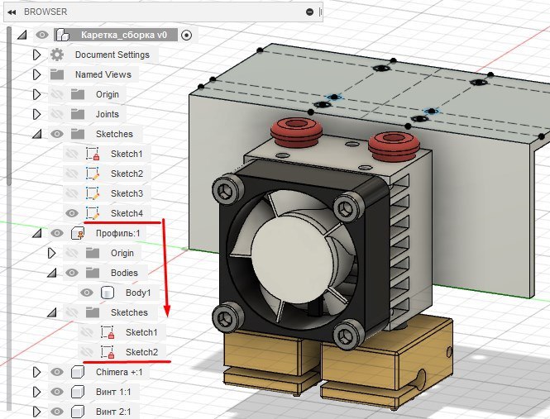Click the browser panel vertical scrollbar
This screenshot has height=419, width=550.
coord(9,107)
